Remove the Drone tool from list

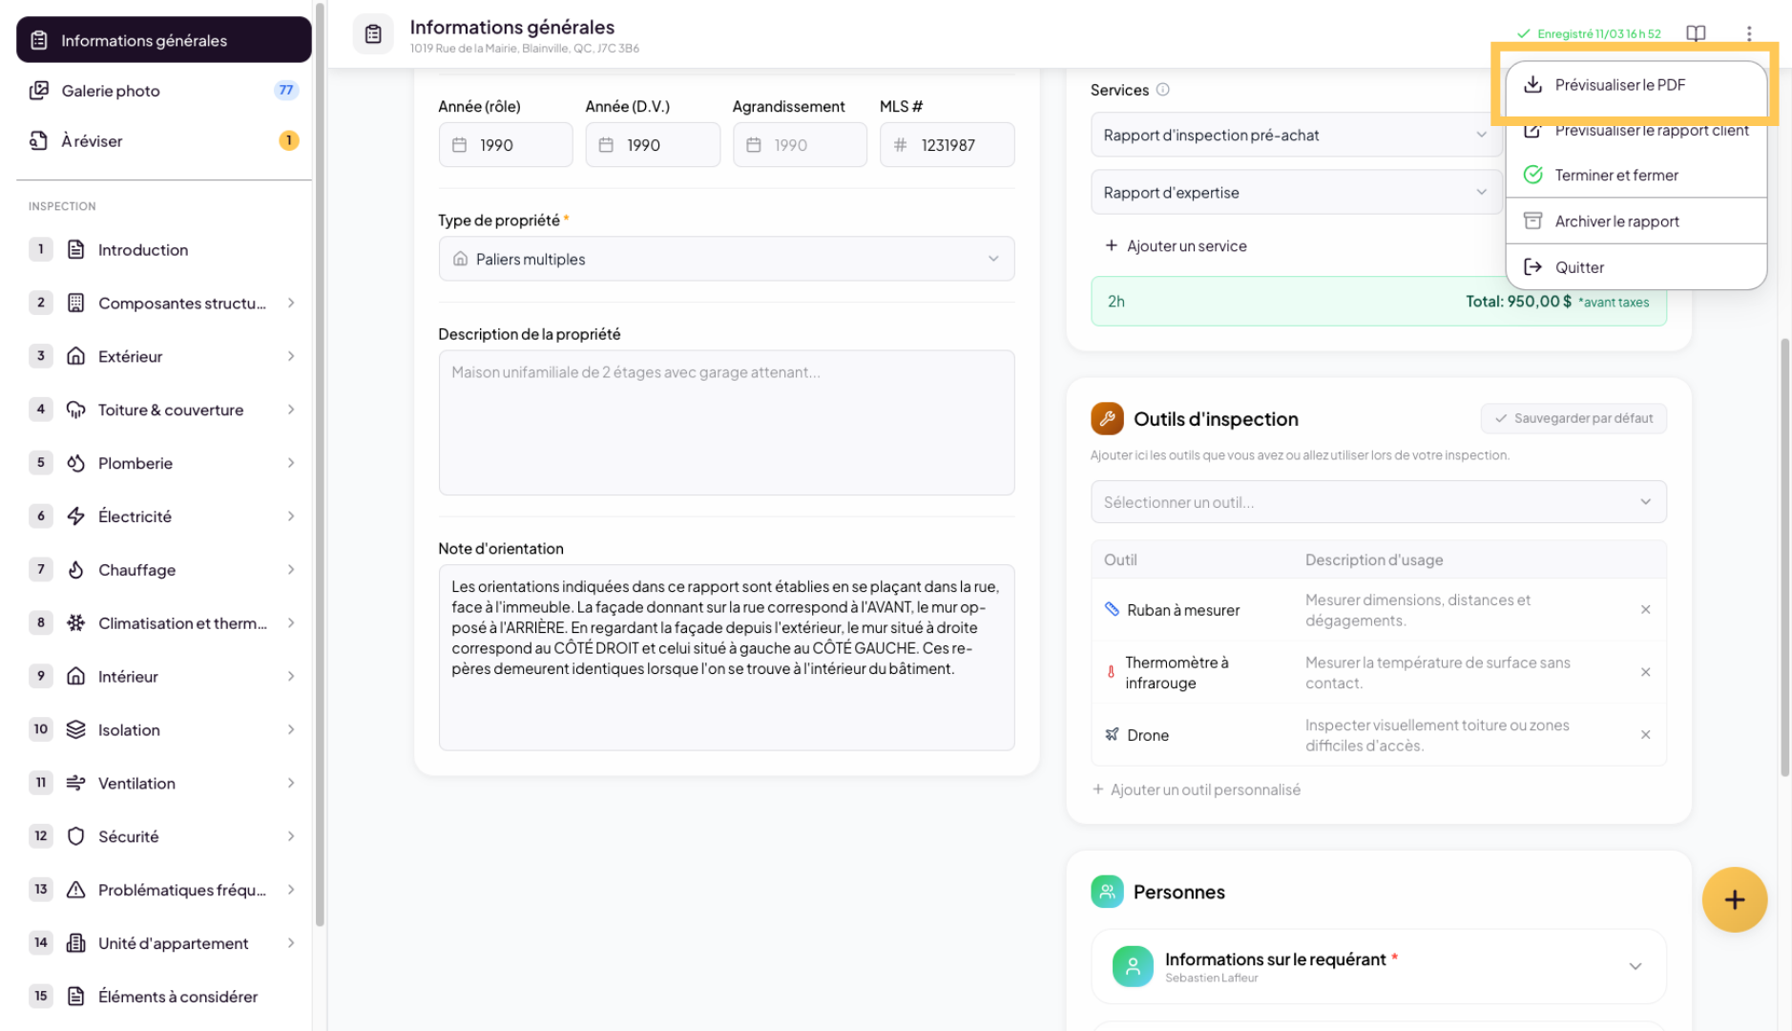coord(1645,735)
